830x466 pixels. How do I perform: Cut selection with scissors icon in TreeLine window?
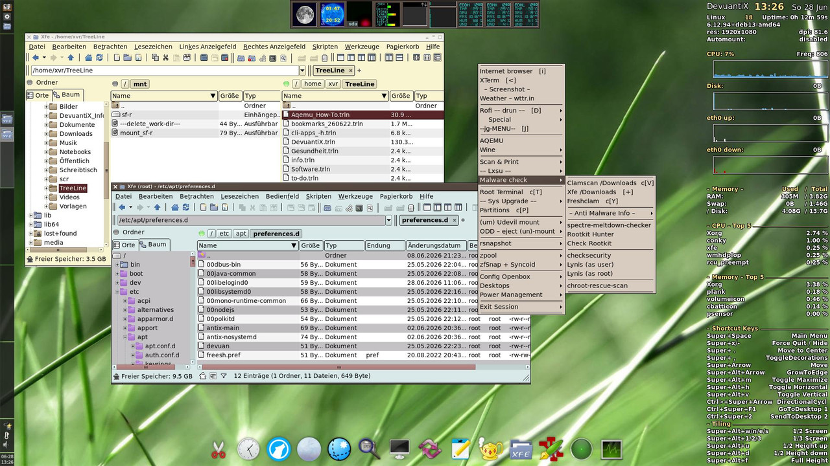pyautogui.click(x=165, y=58)
